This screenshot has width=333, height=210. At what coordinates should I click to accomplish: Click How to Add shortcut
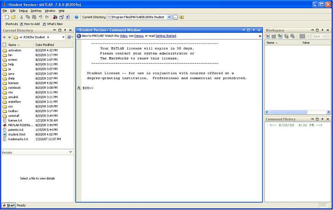[x=30, y=24]
